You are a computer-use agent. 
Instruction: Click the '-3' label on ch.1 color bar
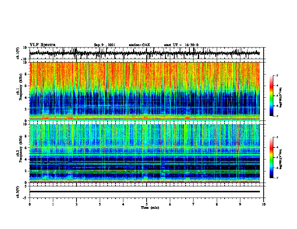[277, 76]
